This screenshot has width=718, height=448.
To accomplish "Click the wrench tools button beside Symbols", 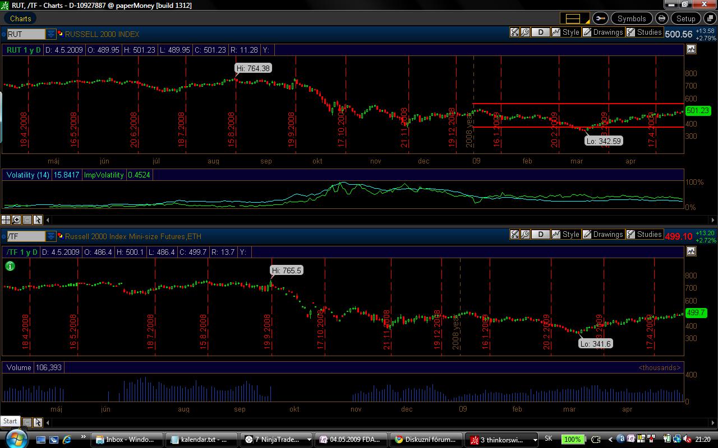I will tap(600, 18).
